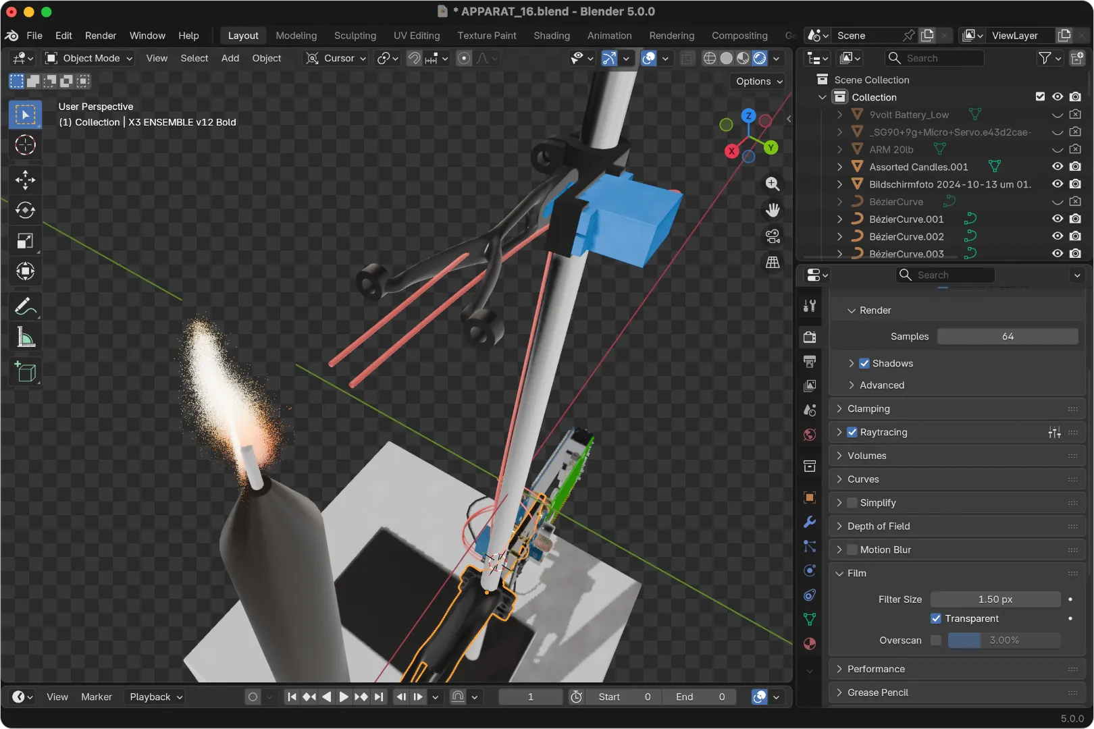Select the Move tool in the toolbar
1094x729 pixels.
25,180
